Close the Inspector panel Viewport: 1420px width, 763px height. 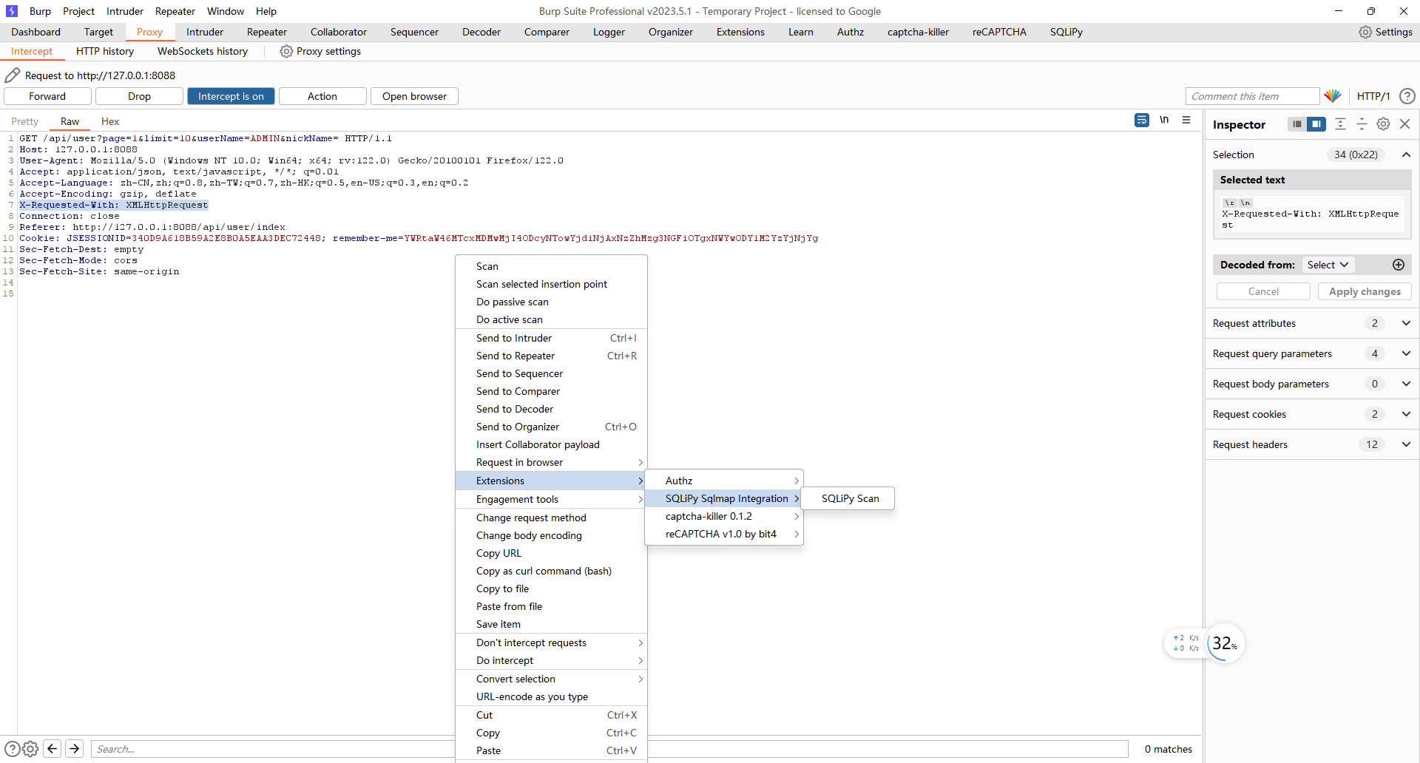tap(1405, 124)
